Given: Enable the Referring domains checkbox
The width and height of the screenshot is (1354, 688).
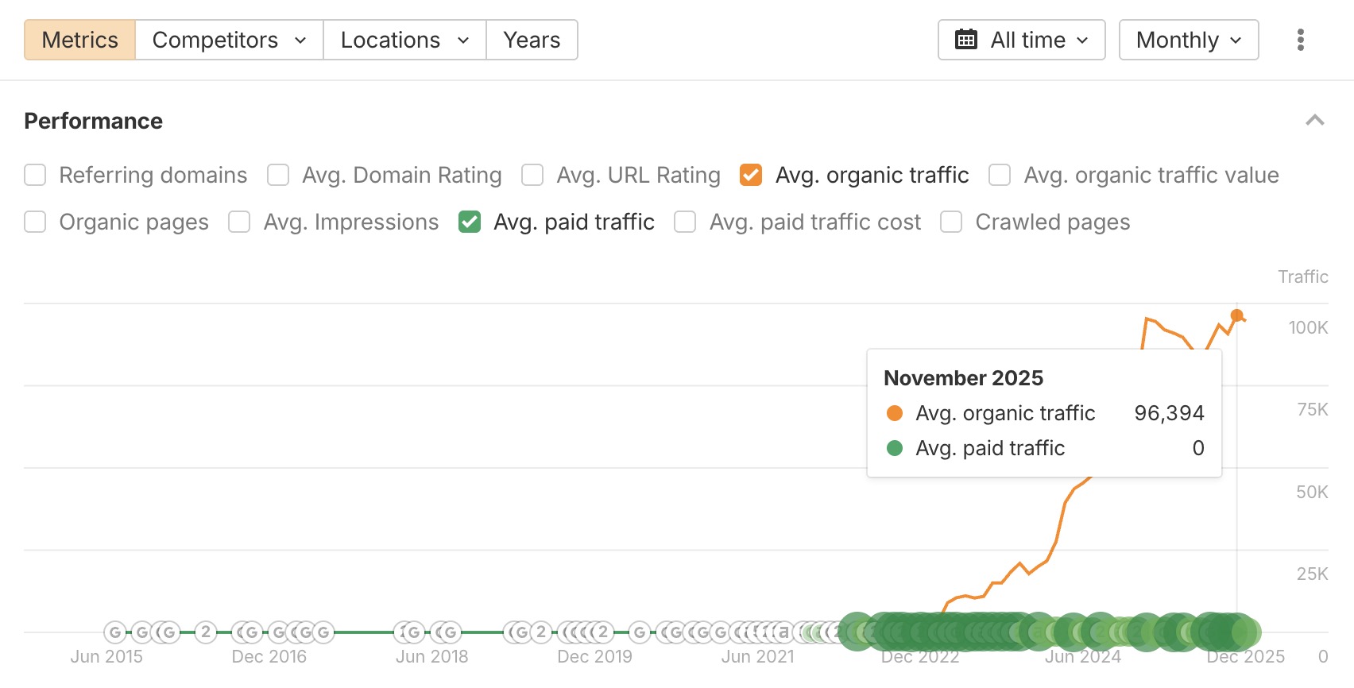Looking at the screenshot, I should [35, 175].
